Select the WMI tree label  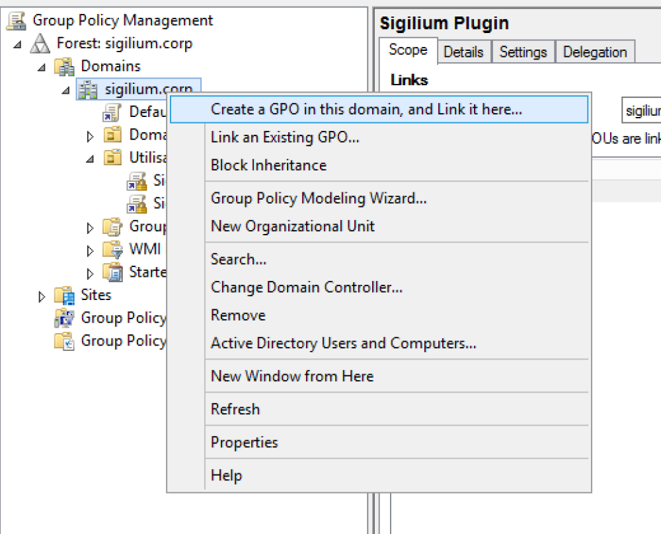pyautogui.click(x=145, y=249)
